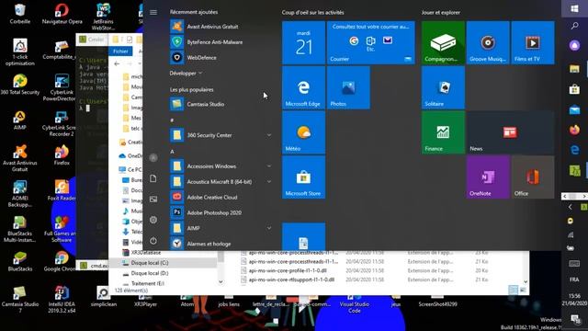Launch Adobe Photoshop 2020 from app list
The image size is (588, 331).
pos(221,212)
